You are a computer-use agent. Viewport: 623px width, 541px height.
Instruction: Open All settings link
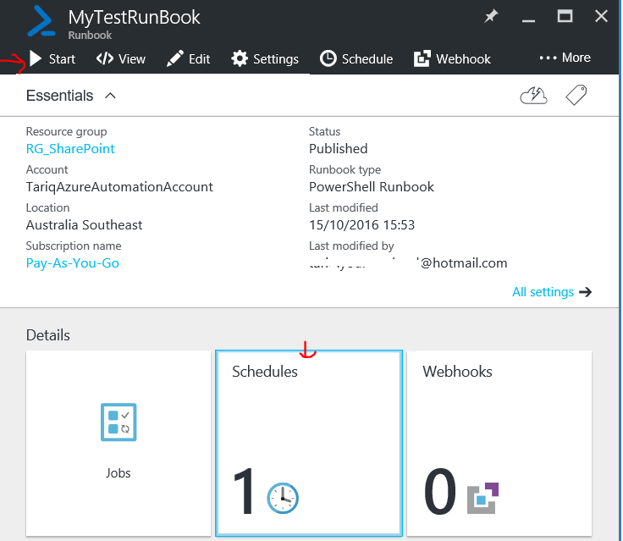[552, 292]
